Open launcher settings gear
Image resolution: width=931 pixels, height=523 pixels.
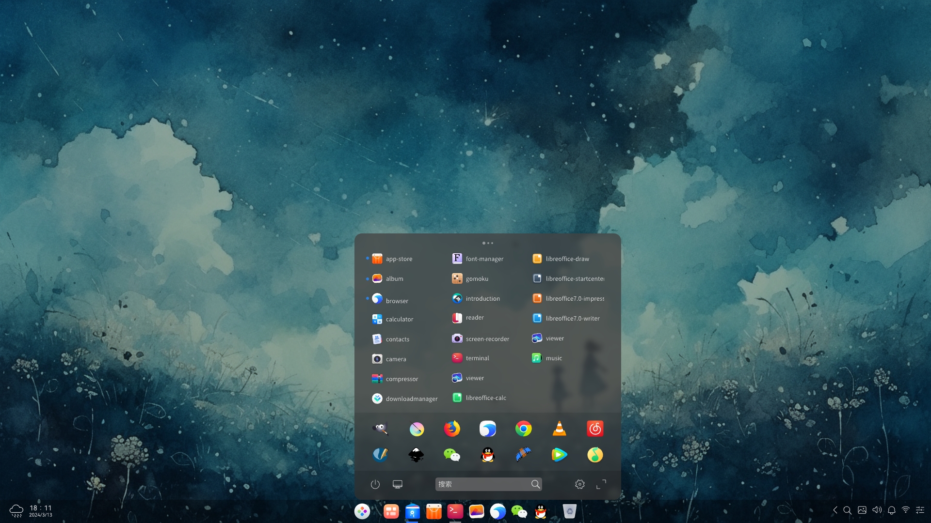tap(580, 484)
